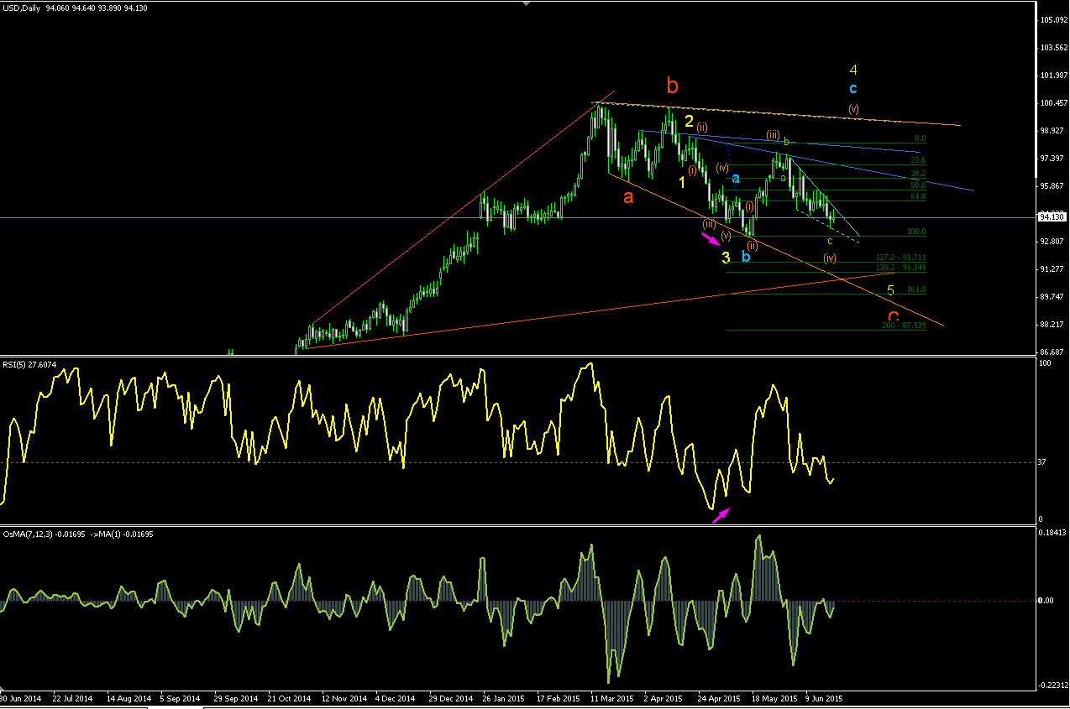Click the OsMA scale value -0.22312

tap(1052, 686)
